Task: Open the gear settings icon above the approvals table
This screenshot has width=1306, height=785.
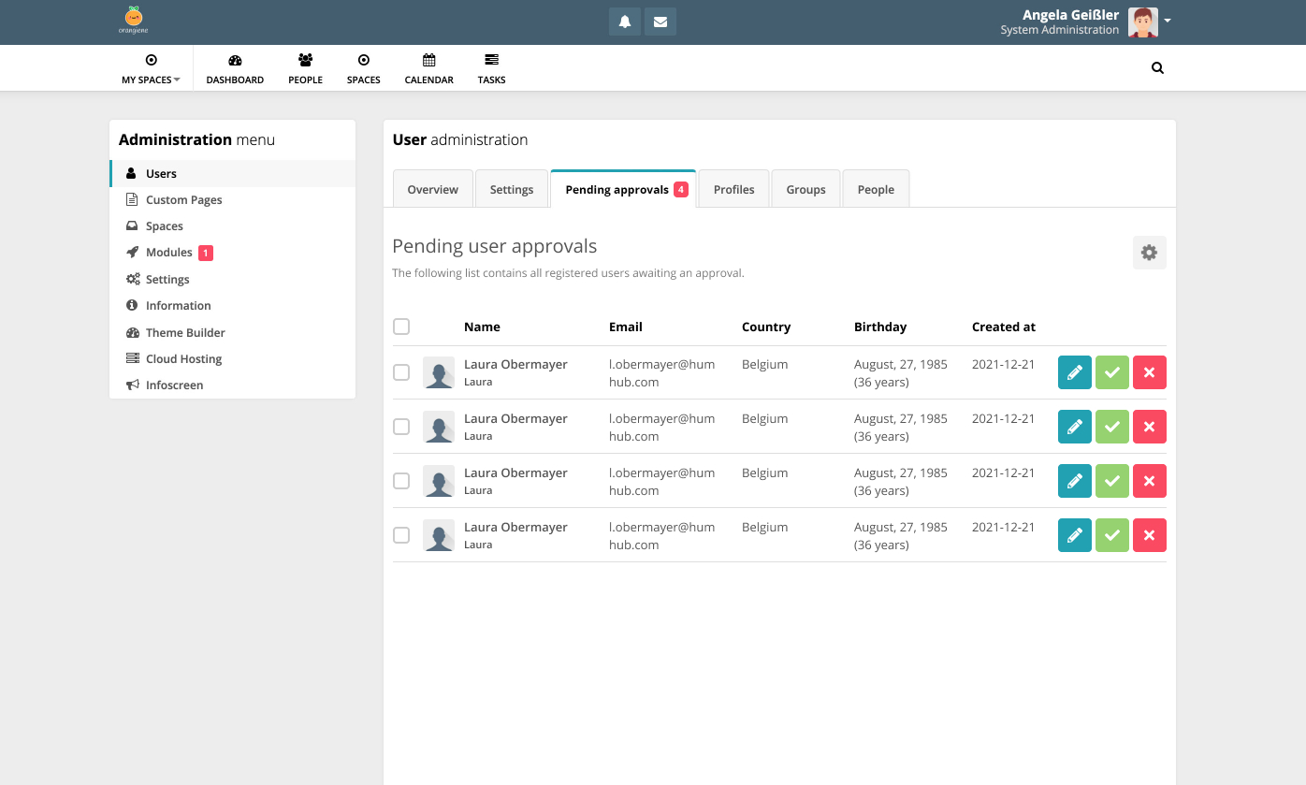Action: click(x=1149, y=252)
